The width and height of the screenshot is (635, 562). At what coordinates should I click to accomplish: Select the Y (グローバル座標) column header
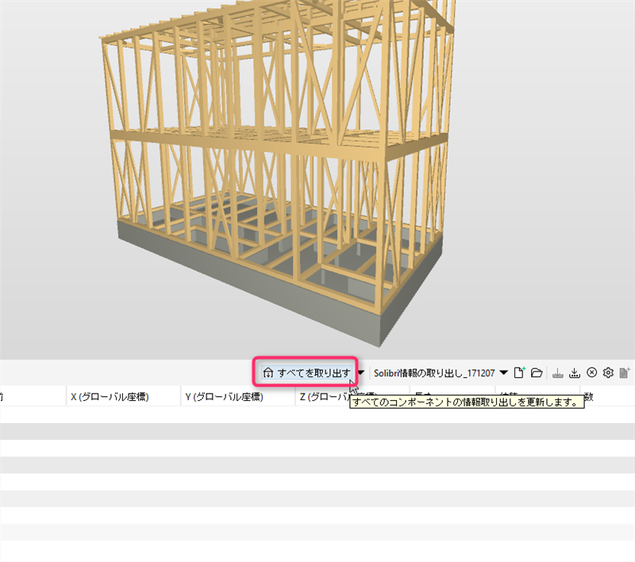[x=237, y=397]
